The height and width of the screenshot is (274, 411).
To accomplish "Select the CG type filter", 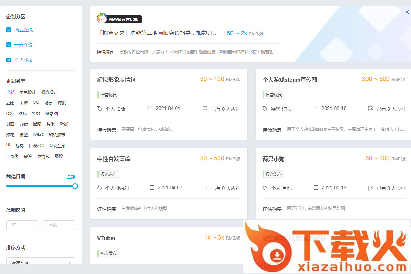I will click(36, 102).
